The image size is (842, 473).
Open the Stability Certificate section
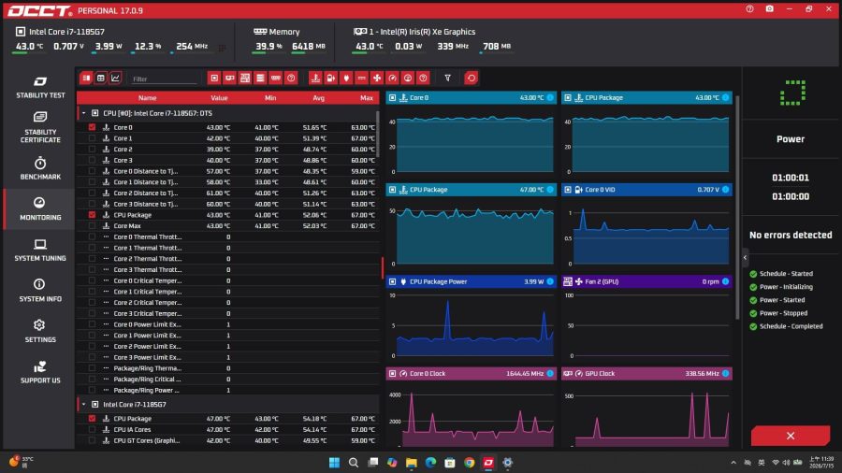40,127
